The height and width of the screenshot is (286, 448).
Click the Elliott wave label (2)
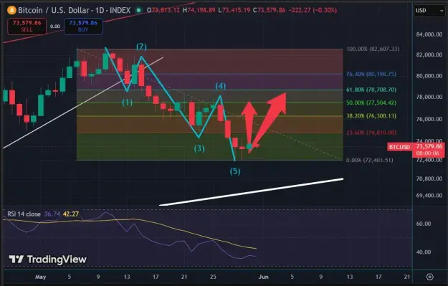click(x=141, y=47)
